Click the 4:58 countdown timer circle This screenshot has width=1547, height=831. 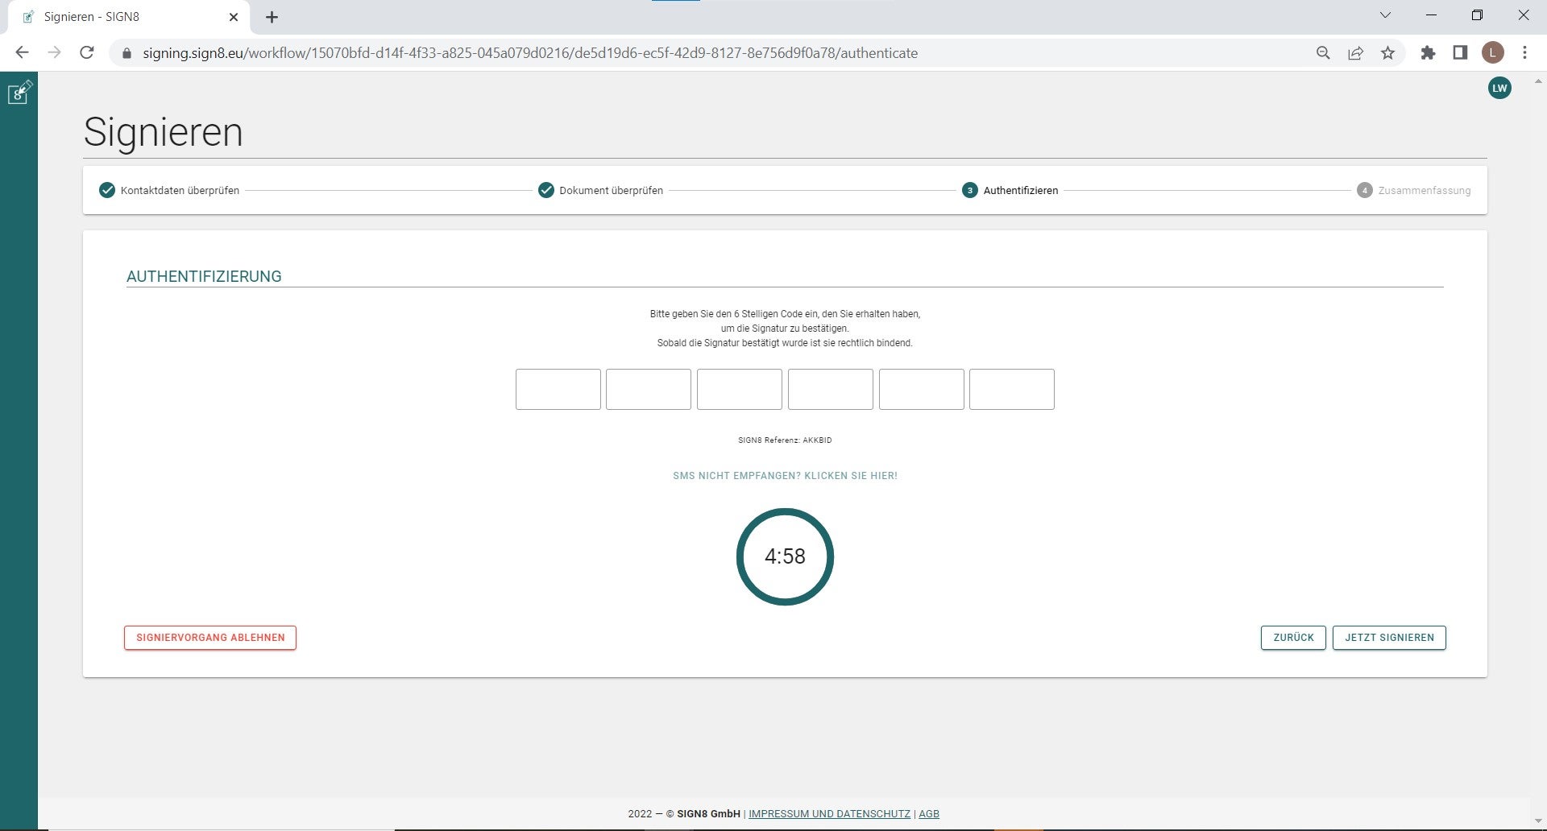[x=785, y=556]
